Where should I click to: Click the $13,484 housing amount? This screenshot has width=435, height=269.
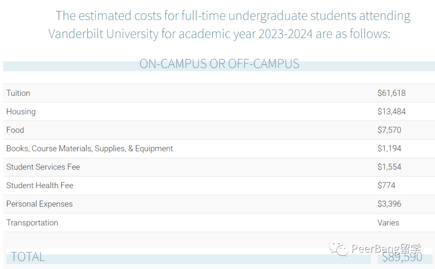391,112
